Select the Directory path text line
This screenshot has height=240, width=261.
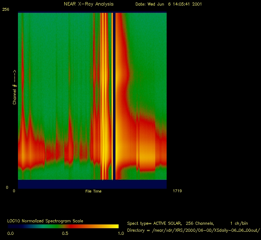(x=193, y=230)
